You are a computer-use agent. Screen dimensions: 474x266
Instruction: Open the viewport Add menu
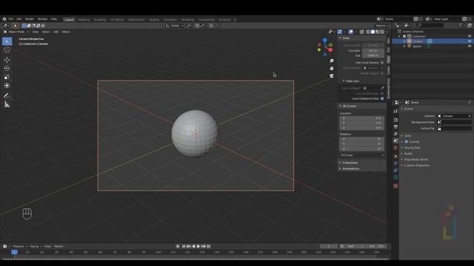56,32
